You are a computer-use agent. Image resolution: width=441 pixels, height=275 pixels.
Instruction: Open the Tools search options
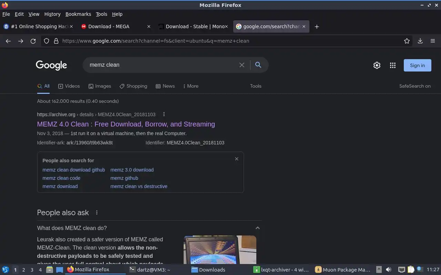(x=256, y=86)
